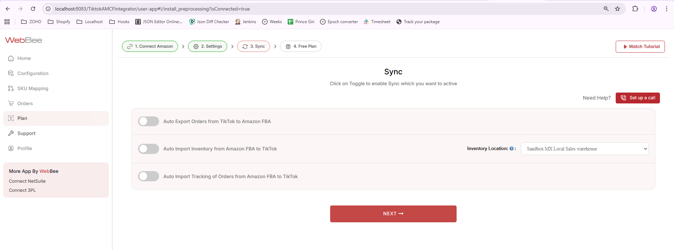Screen dimensions: 674x250
Task: Turn on Auto Import Tracking of Orders
Action: click(x=149, y=176)
